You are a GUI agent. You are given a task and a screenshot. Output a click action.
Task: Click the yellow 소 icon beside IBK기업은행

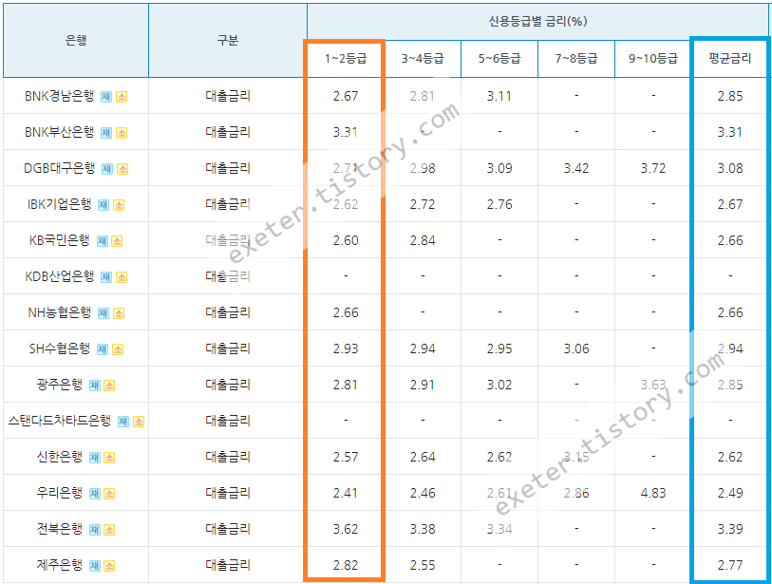point(118,205)
